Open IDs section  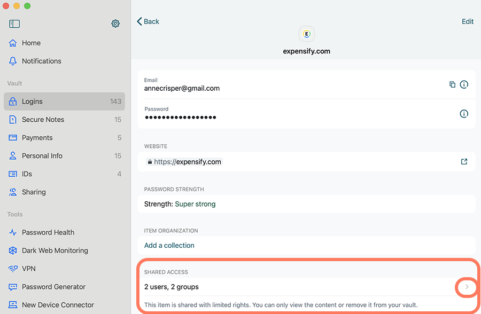click(65, 174)
